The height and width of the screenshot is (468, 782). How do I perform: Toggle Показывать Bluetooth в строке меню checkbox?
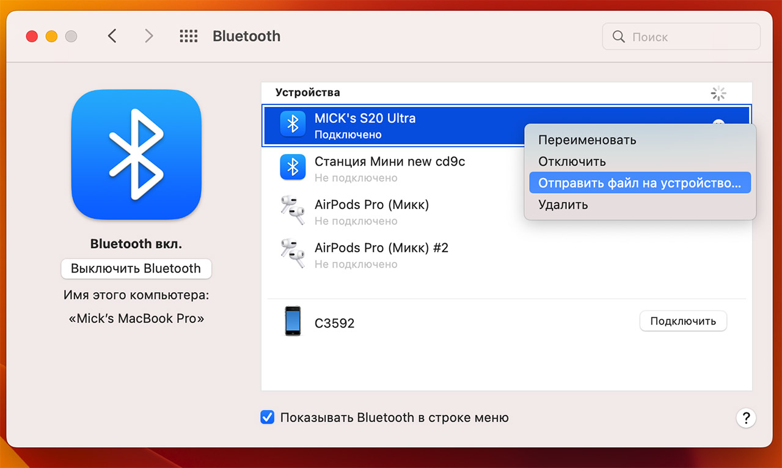(267, 417)
